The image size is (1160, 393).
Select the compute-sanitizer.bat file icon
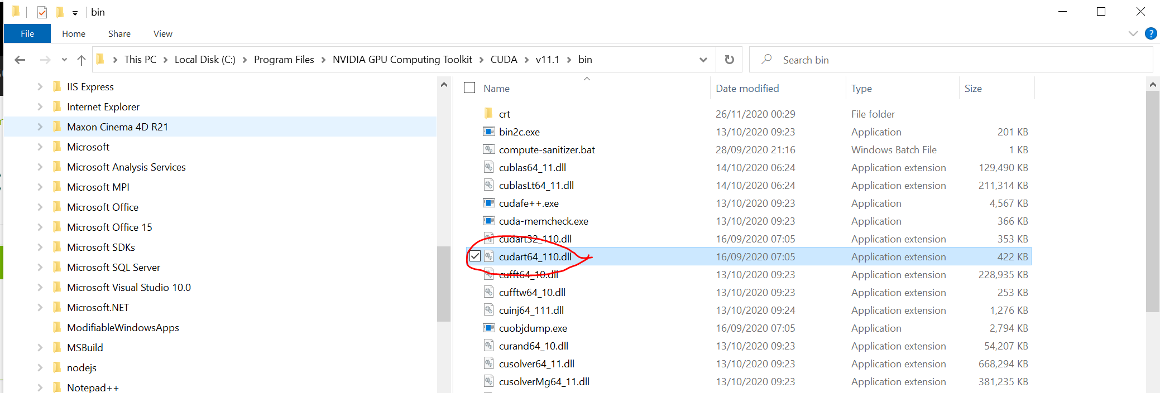click(488, 149)
